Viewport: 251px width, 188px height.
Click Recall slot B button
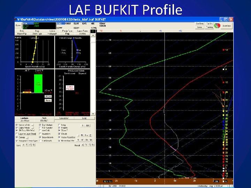(x=86, y=145)
